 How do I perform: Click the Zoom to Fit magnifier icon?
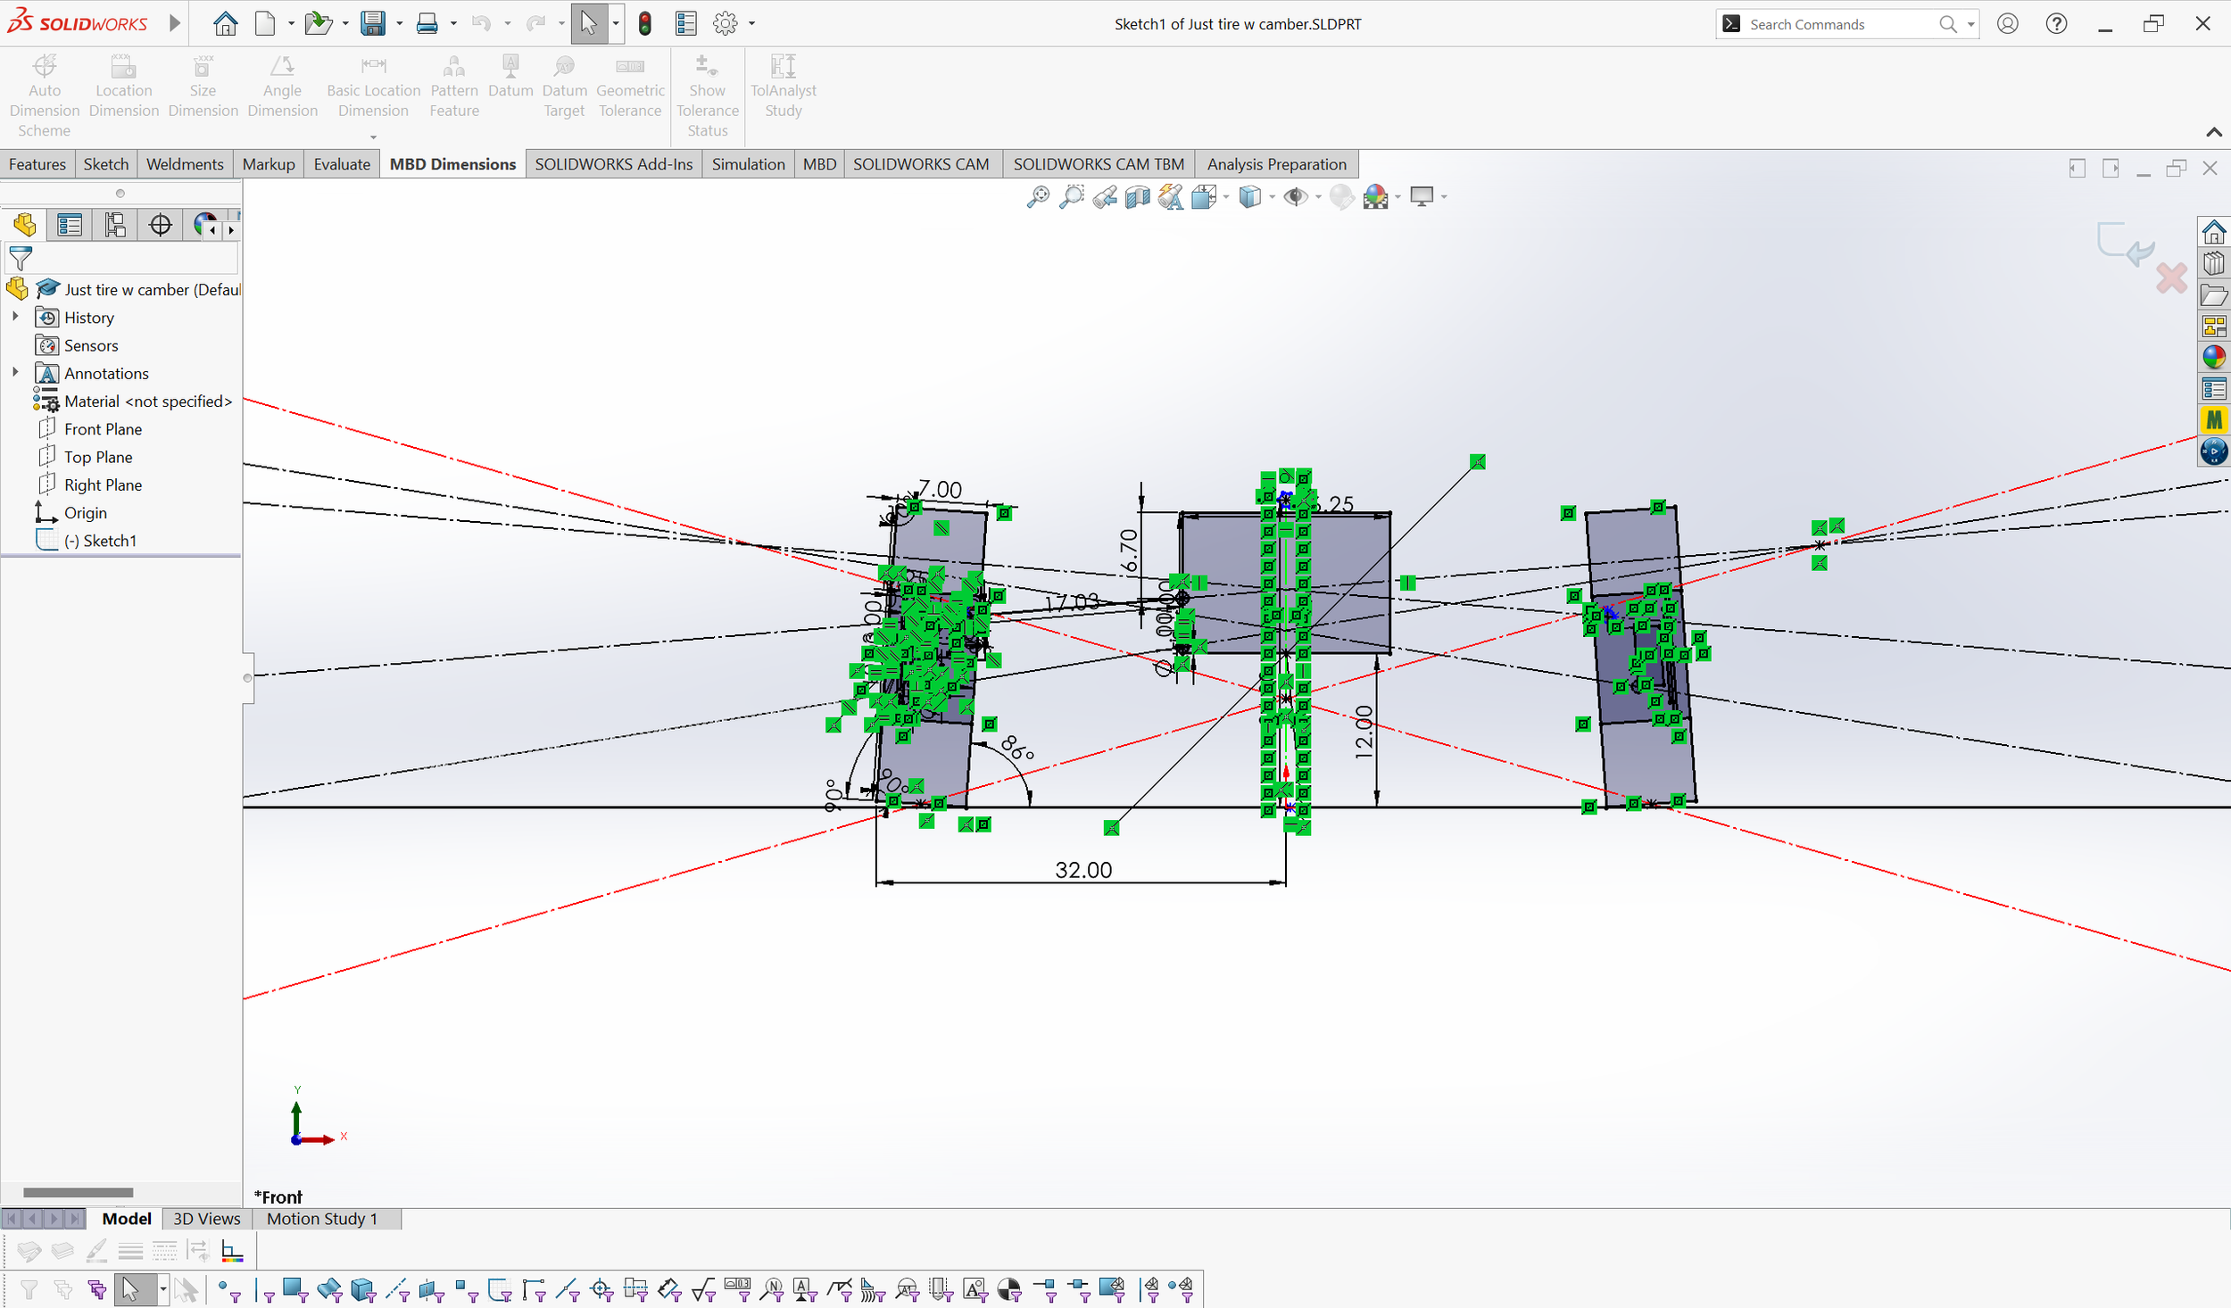pos(1038,197)
